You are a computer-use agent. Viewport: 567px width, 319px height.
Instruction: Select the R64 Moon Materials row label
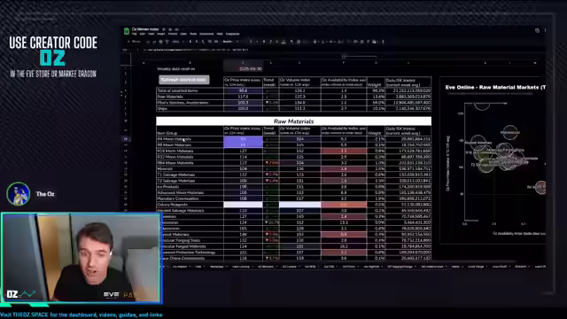tap(175, 163)
